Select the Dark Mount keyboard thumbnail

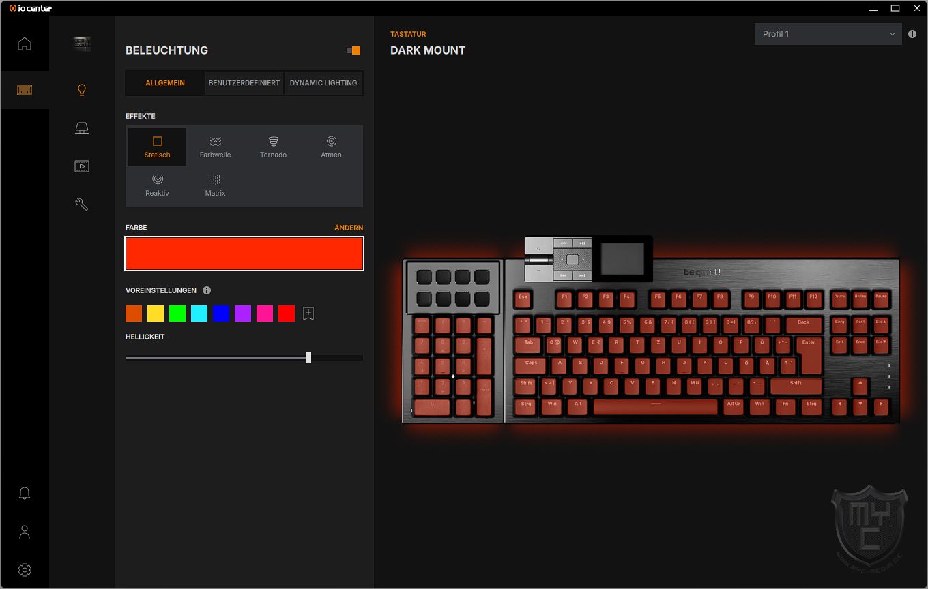click(x=82, y=44)
